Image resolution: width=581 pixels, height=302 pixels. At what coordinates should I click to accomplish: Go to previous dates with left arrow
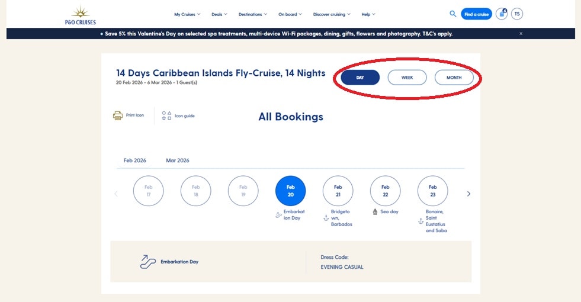116,194
